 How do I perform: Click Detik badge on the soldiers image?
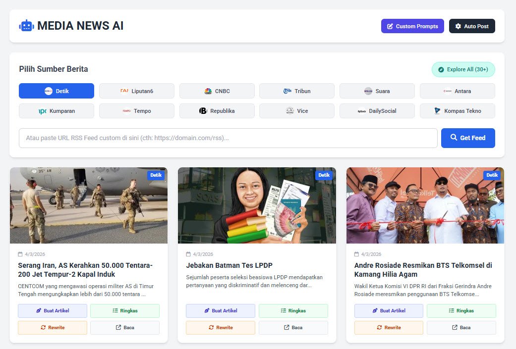[156, 175]
